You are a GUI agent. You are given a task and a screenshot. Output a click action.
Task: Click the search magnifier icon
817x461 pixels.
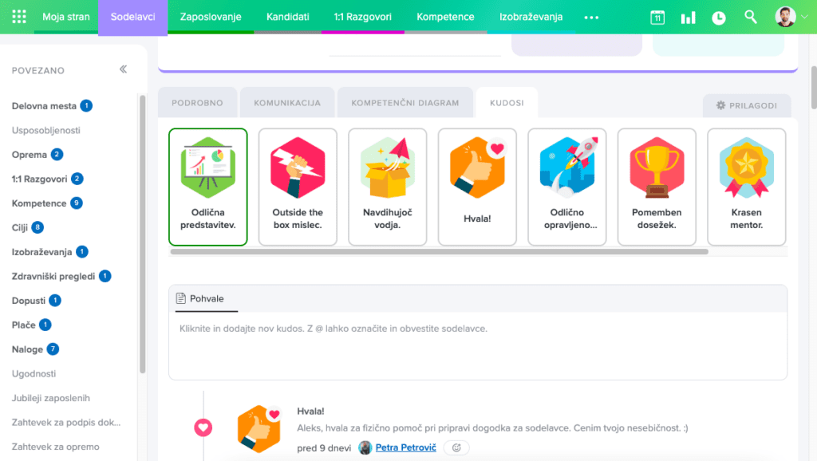pyautogui.click(x=750, y=17)
